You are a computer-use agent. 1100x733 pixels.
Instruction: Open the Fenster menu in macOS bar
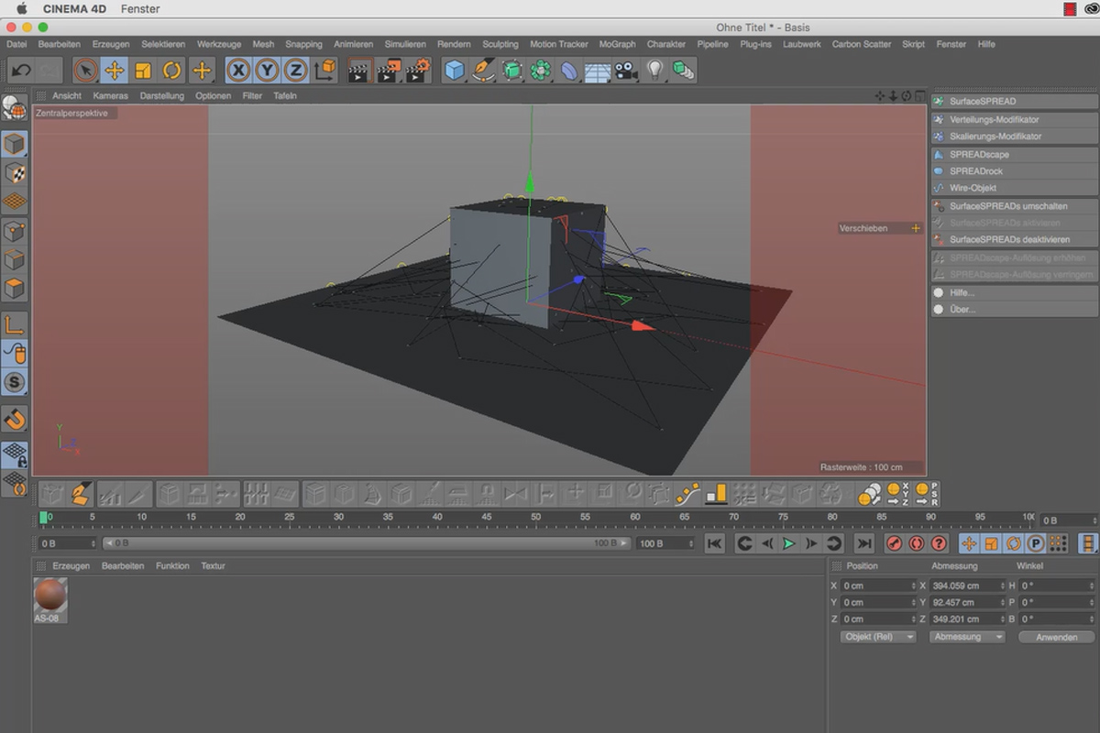point(140,9)
